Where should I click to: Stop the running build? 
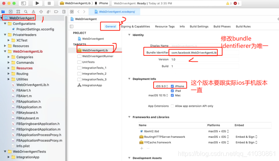pos(49,3)
